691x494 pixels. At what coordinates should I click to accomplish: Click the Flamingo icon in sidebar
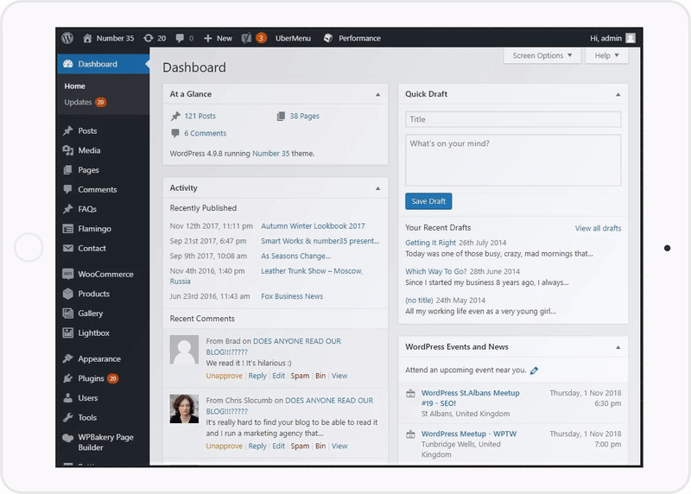pos(68,228)
